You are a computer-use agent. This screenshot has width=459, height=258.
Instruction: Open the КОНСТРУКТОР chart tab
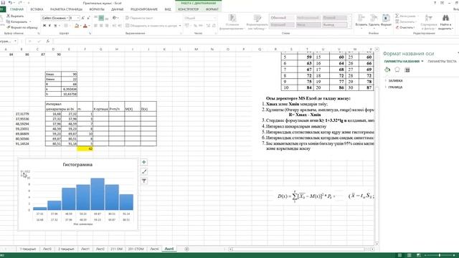coord(189,9)
